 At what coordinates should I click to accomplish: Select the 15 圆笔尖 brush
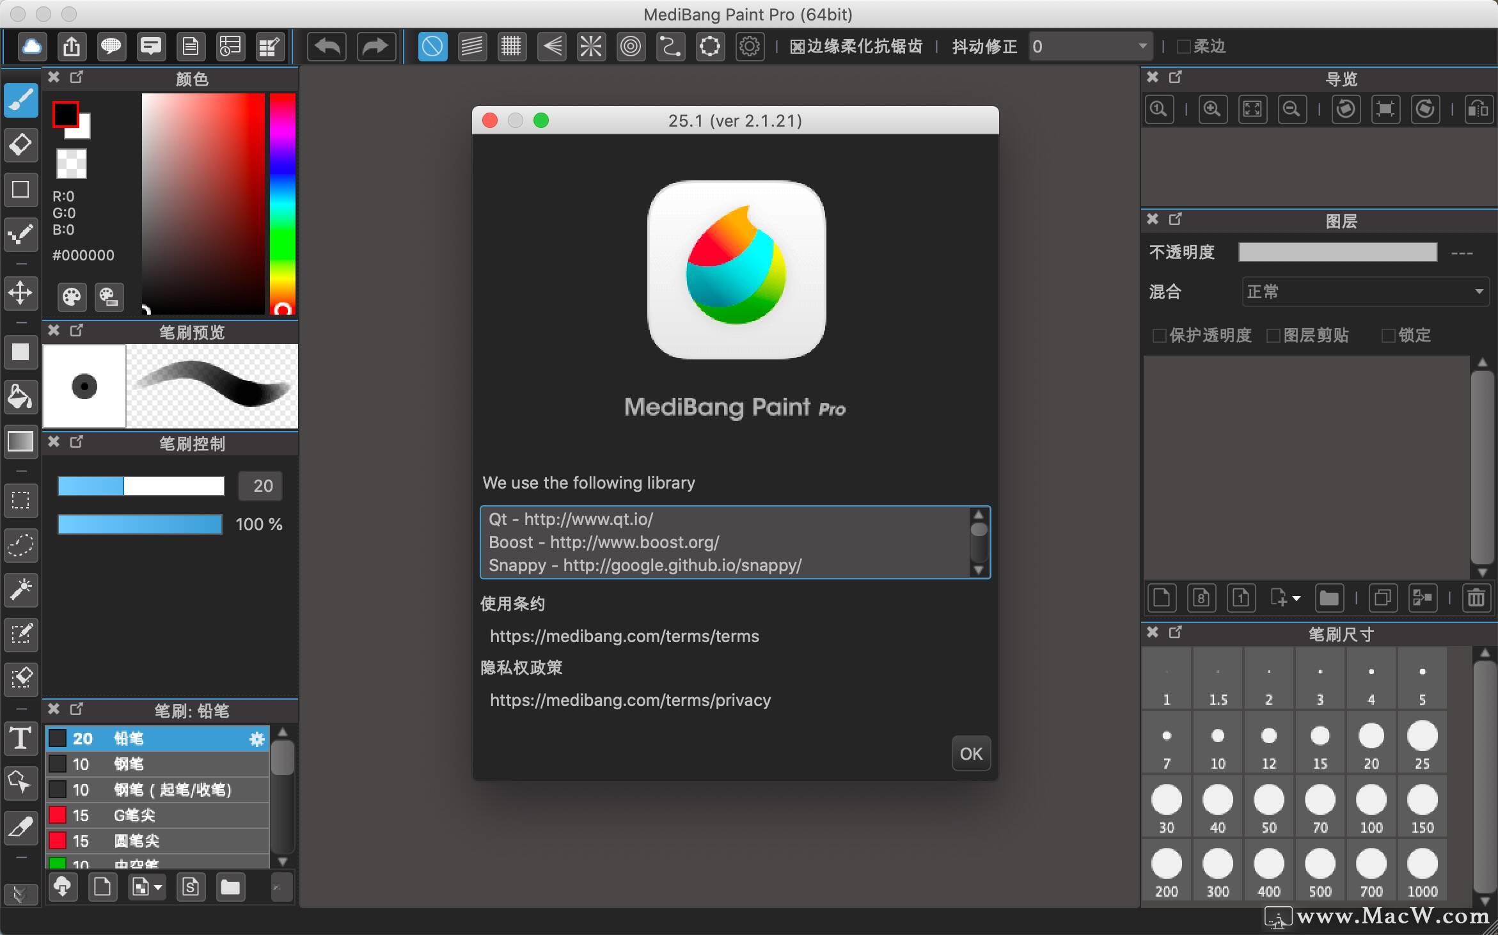coord(157,841)
